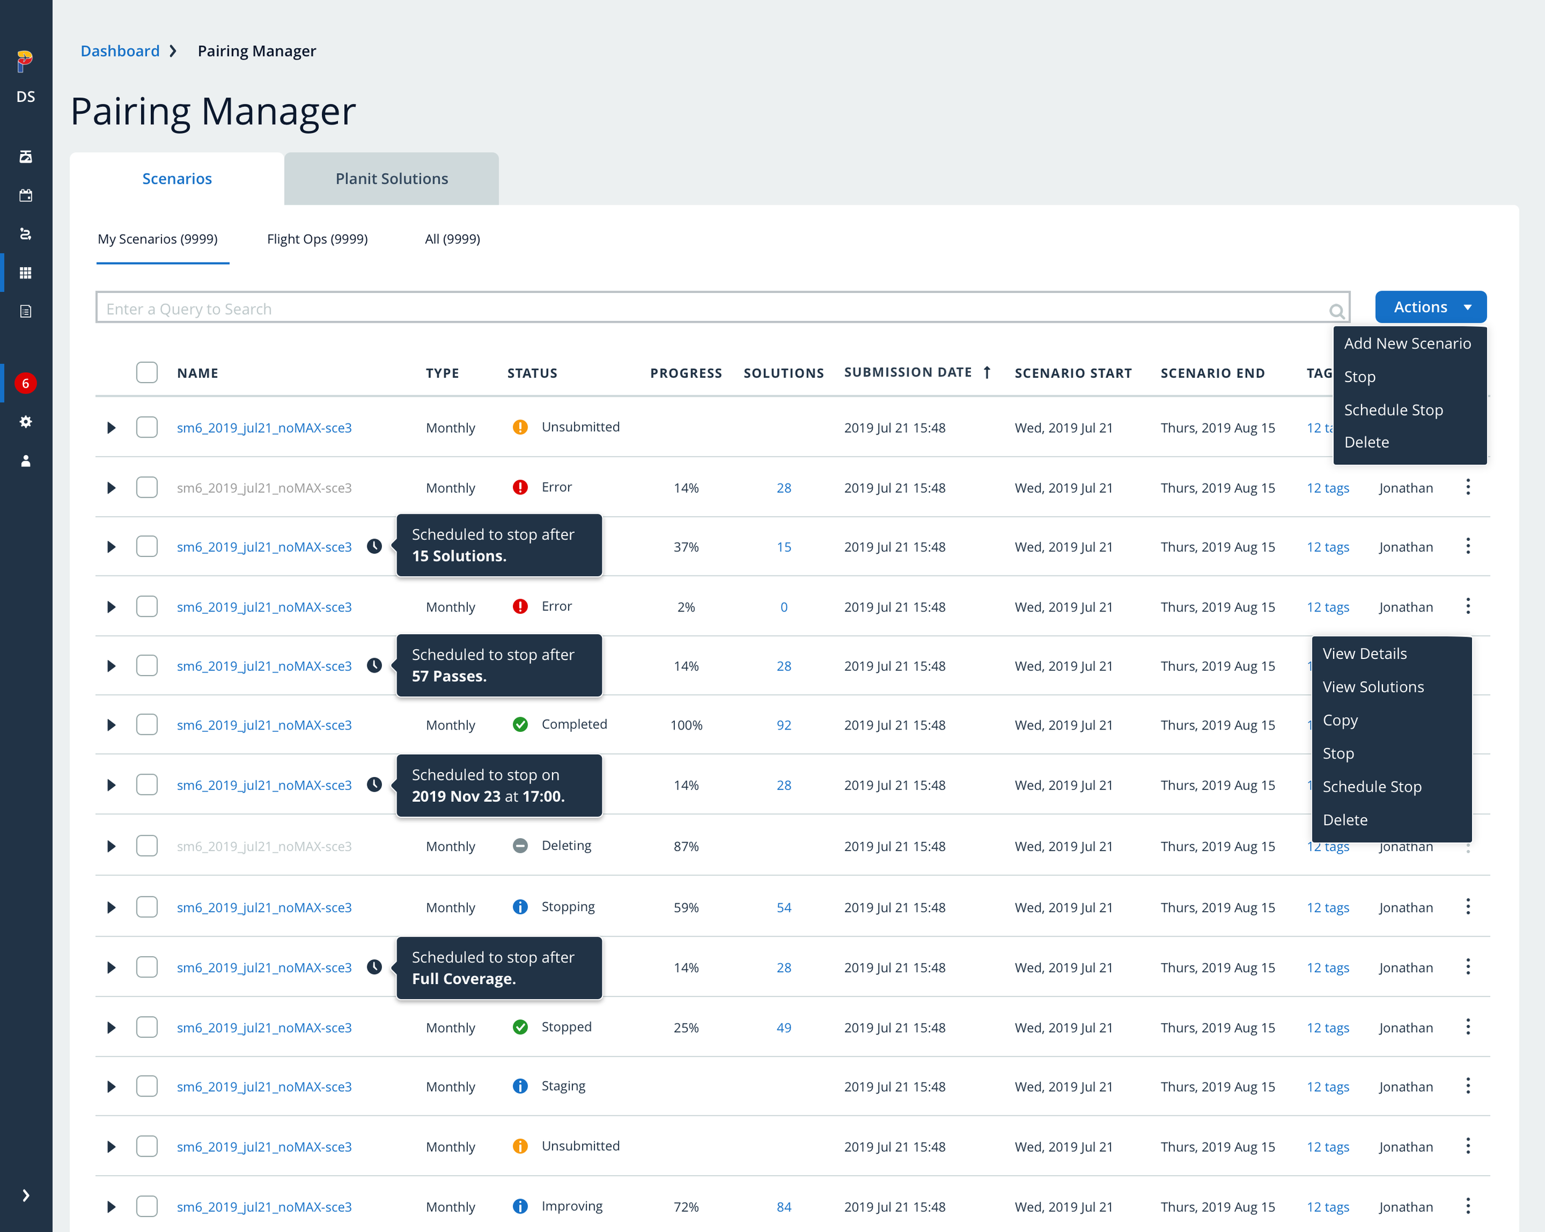Check the box on Improving row
The image size is (1545, 1232).
click(x=147, y=1206)
